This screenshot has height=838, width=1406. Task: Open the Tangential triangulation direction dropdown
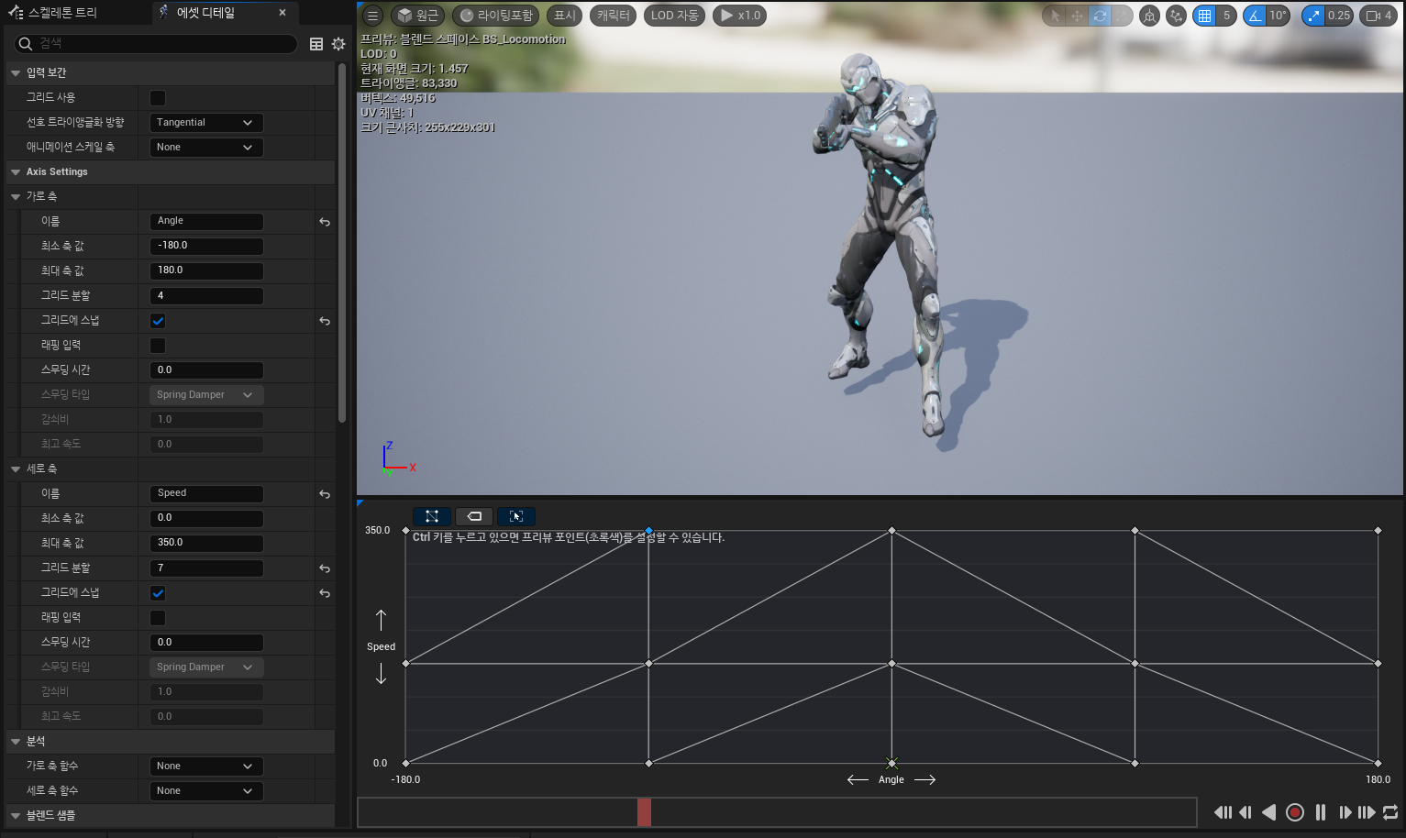click(205, 123)
